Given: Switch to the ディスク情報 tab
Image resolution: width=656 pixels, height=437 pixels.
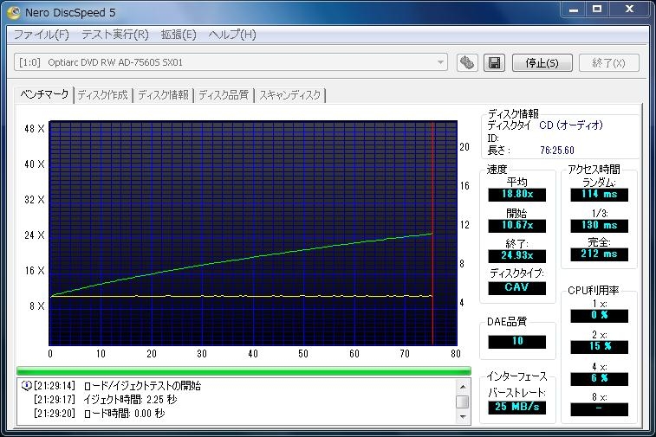Looking at the screenshot, I should point(163,95).
